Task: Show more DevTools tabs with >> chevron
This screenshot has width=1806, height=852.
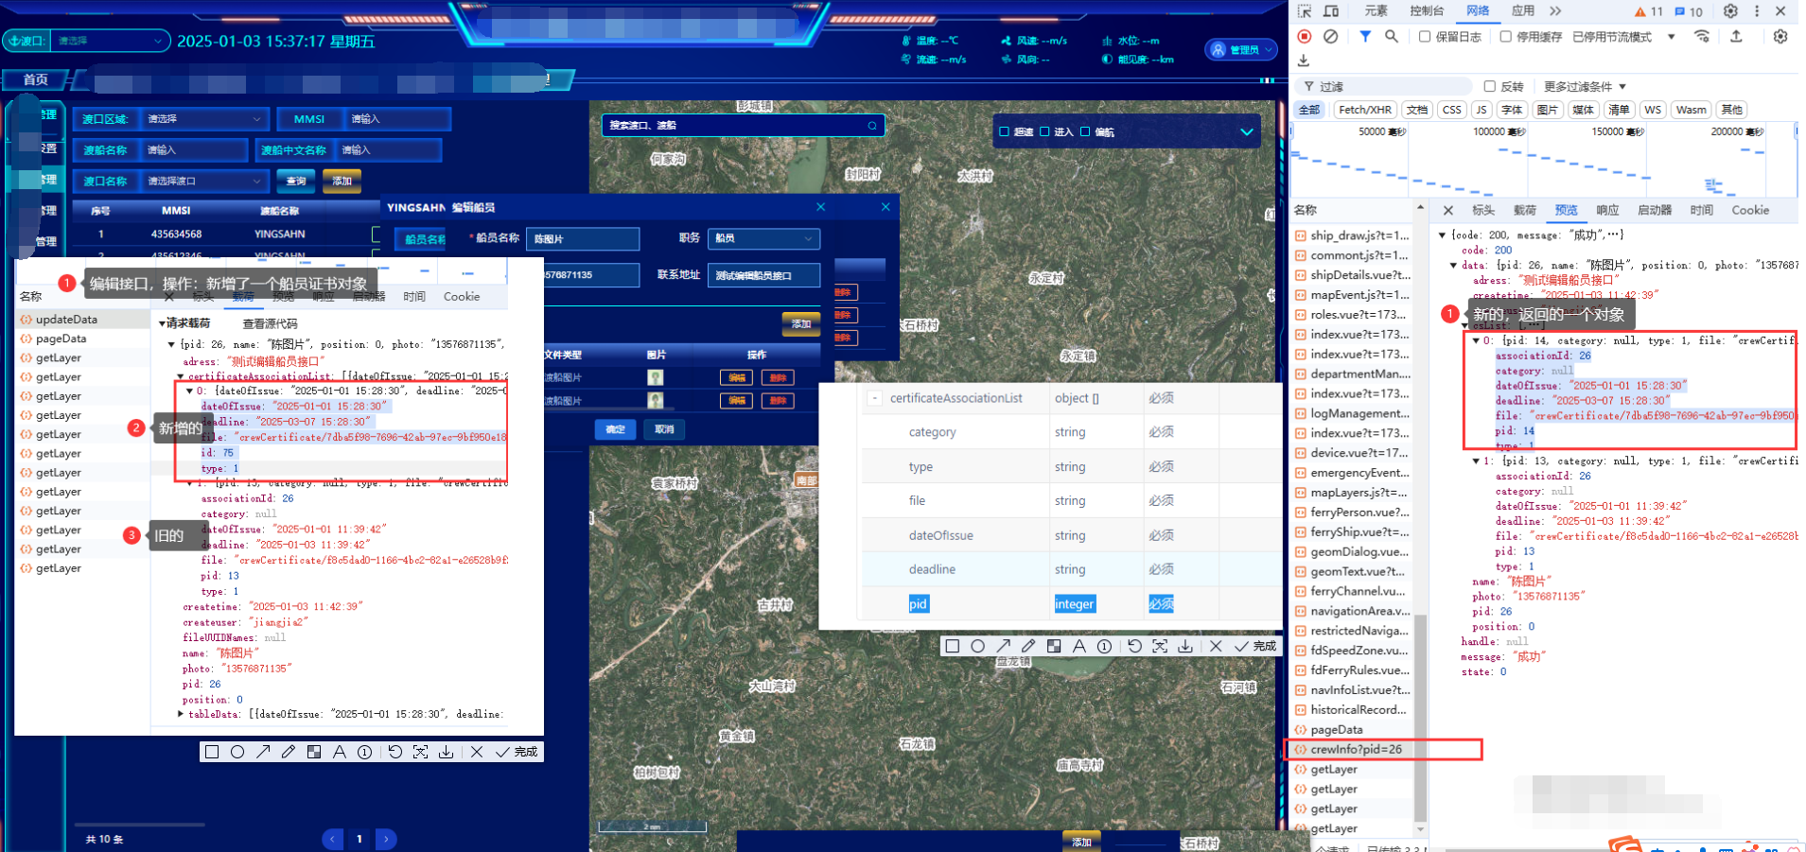Action: point(1555,11)
